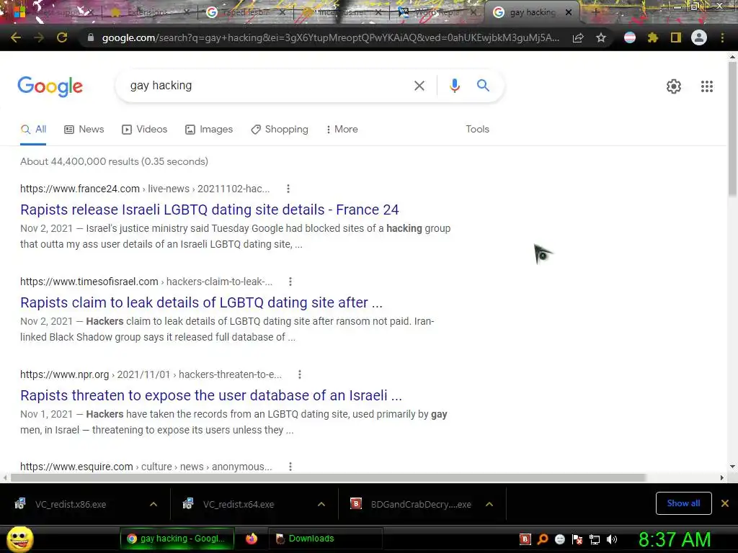View site security lock info
738x553 pixels.
(x=91, y=37)
